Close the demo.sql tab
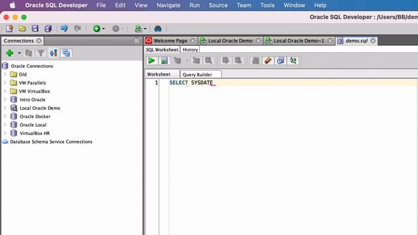Image resolution: width=418 pixels, height=235 pixels. pyautogui.click(x=373, y=40)
